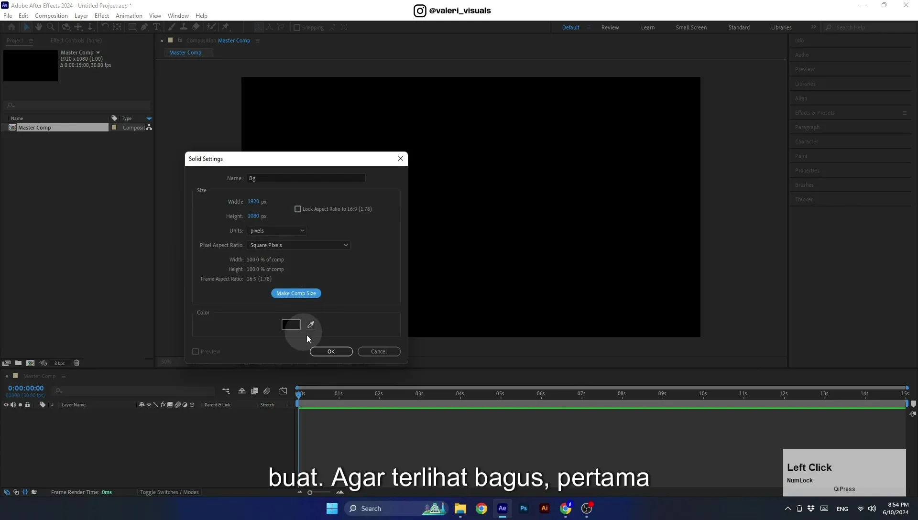Open the Composition menu
The width and height of the screenshot is (918, 520).
click(x=51, y=16)
